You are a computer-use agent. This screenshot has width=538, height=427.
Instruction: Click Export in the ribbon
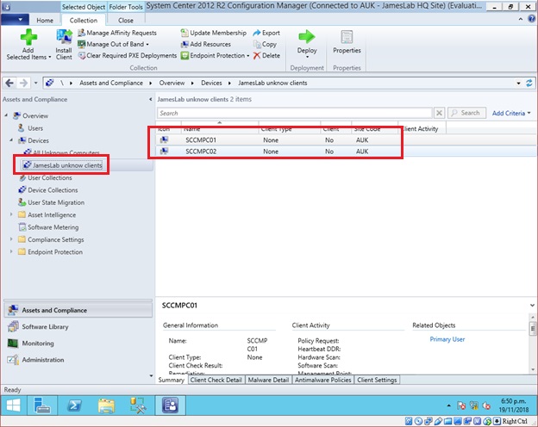coord(266,33)
